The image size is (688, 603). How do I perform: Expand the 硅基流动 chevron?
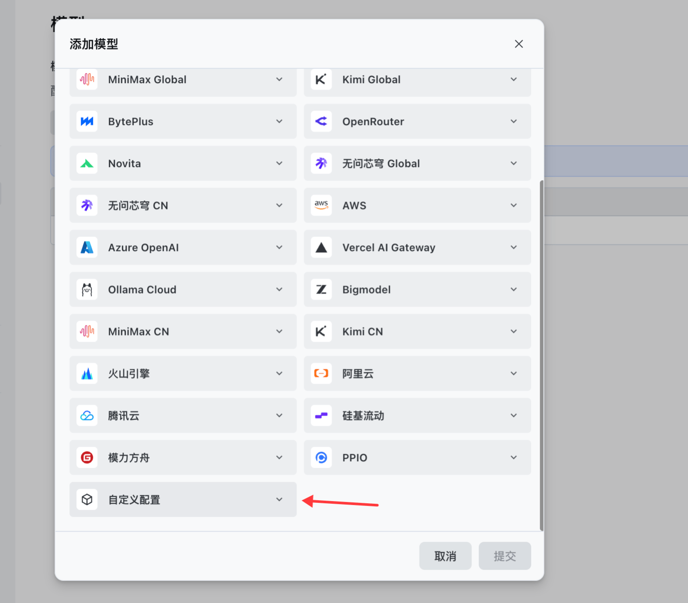(x=514, y=415)
